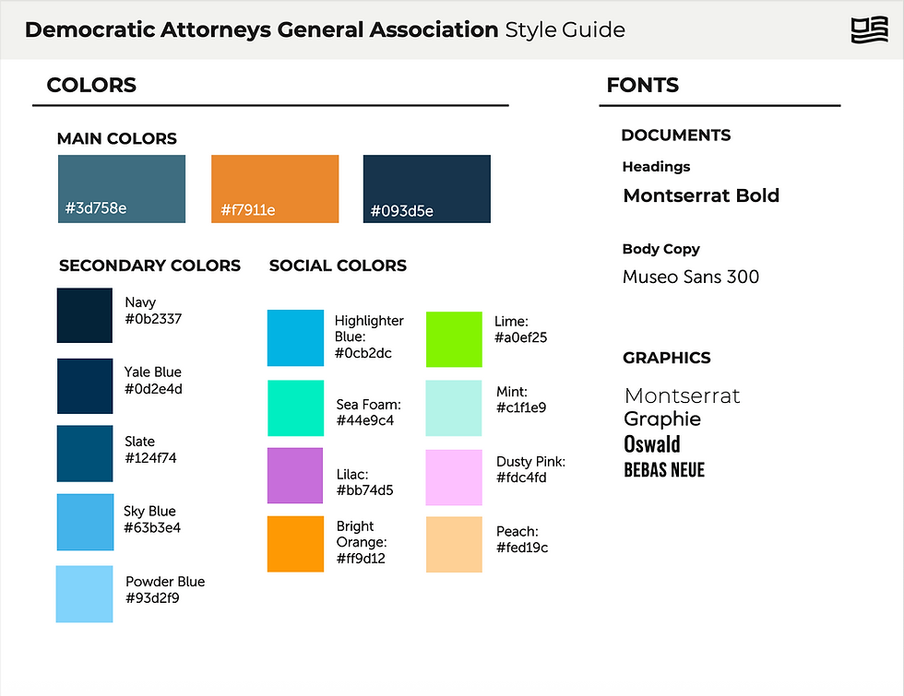Screen dimensions: 904x696
Task: Pick the Yale Blue swatch square
Action: click(85, 386)
